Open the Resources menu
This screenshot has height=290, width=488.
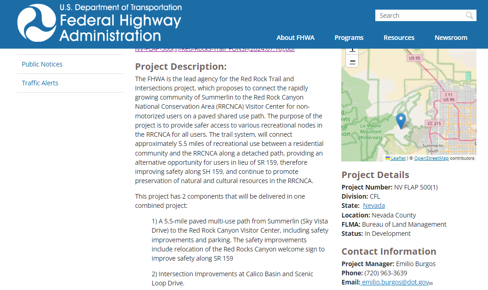(x=399, y=38)
